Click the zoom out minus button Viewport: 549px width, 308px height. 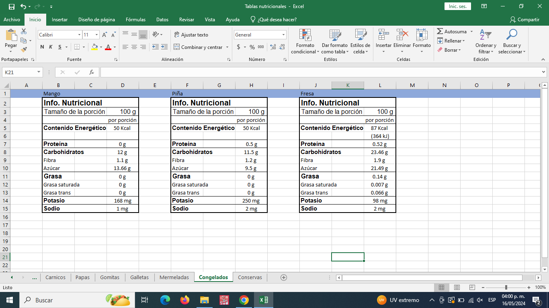[482, 287]
